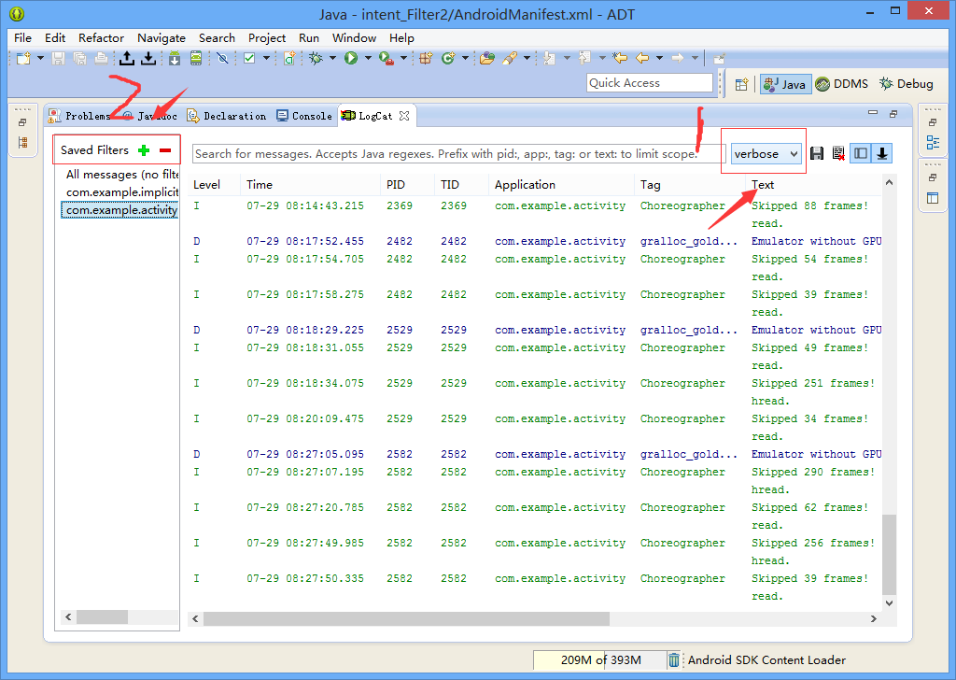Image resolution: width=956 pixels, height=680 pixels.
Task: Click the new Android XML file icon
Action: pyautogui.click(x=289, y=59)
